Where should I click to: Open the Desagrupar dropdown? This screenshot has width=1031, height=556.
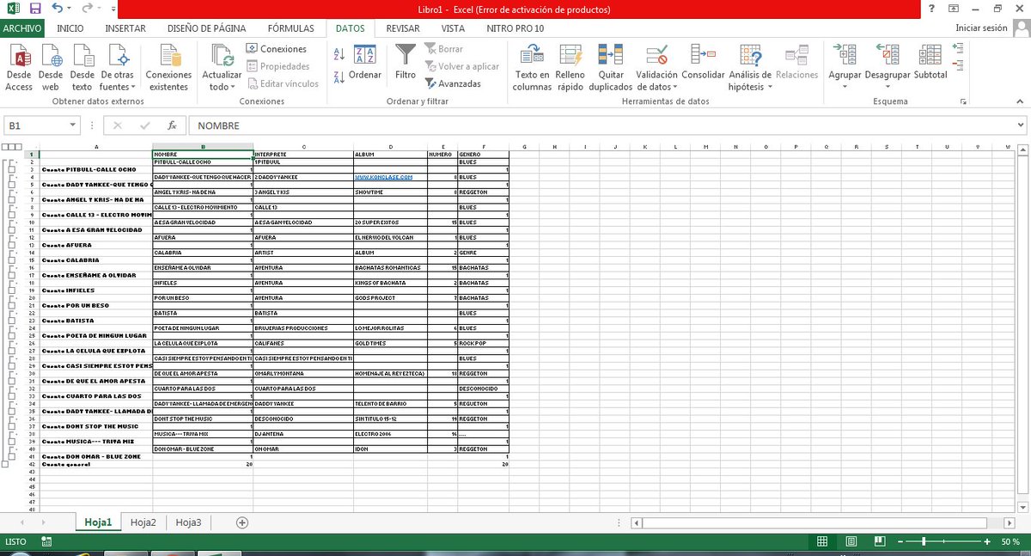point(887,86)
